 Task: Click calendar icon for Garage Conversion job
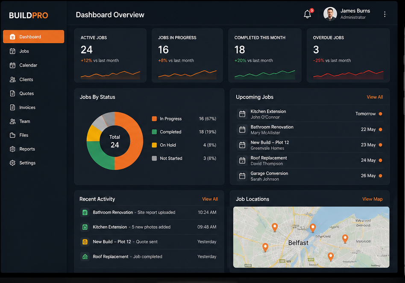pyautogui.click(x=242, y=176)
